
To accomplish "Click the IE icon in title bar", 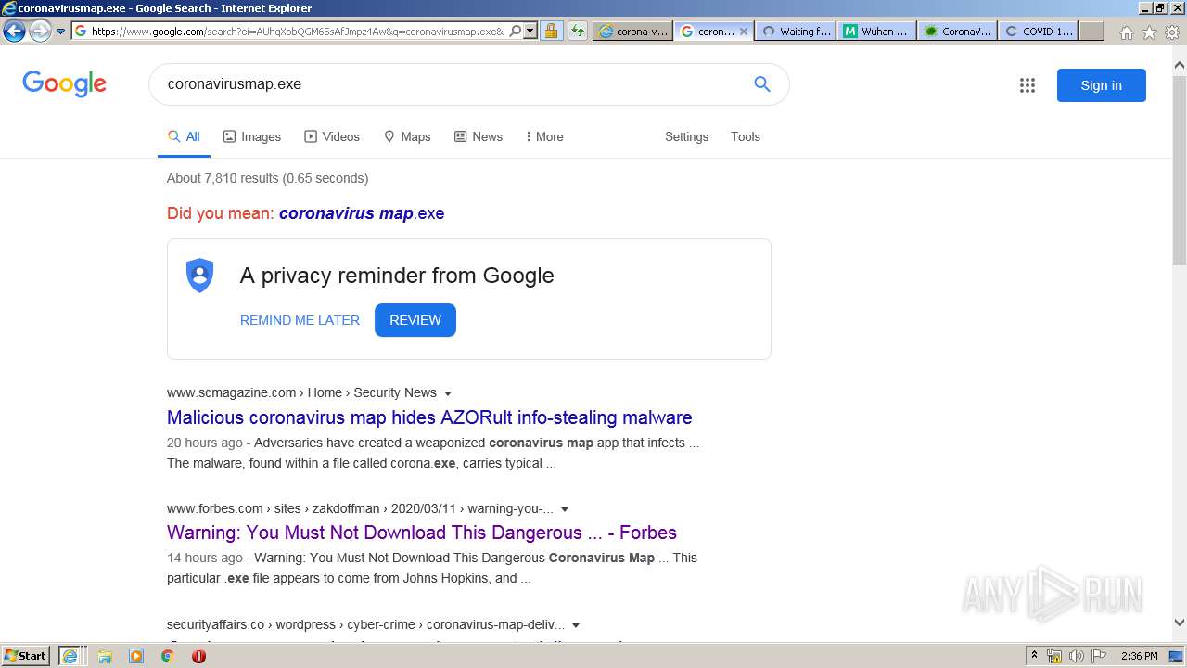I will click(8, 8).
